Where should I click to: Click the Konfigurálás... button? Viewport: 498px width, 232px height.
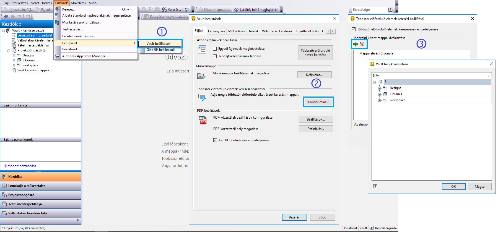[x=318, y=102]
